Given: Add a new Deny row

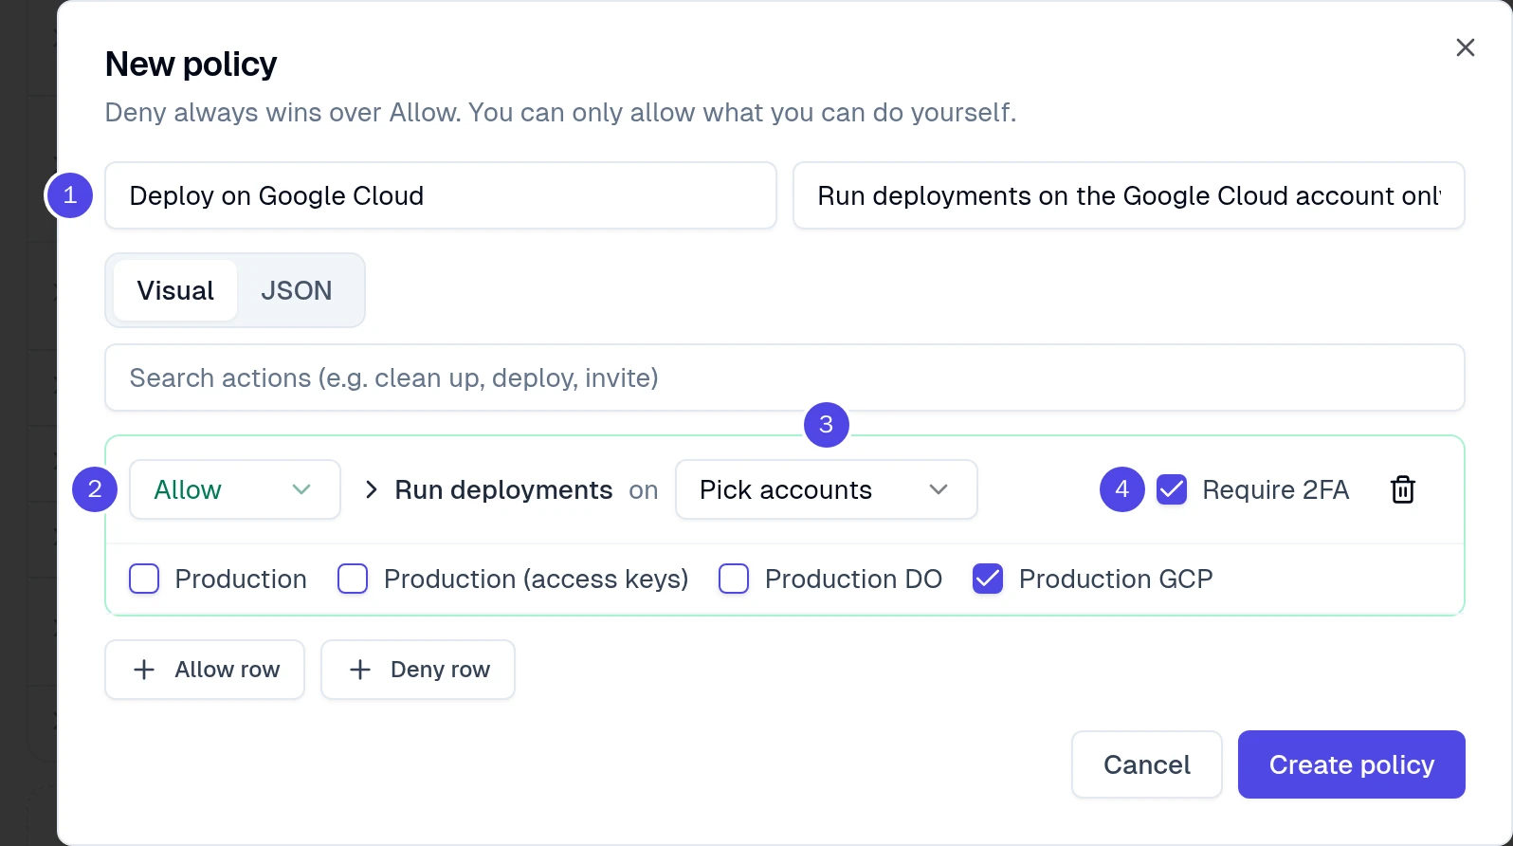Looking at the screenshot, I should 418,670.
